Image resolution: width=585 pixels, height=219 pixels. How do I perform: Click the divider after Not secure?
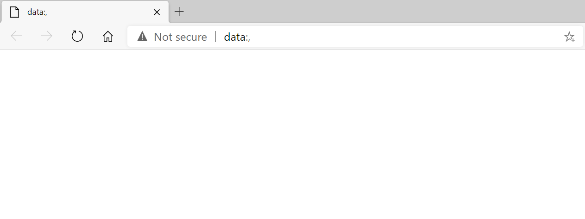coord(215,37)
